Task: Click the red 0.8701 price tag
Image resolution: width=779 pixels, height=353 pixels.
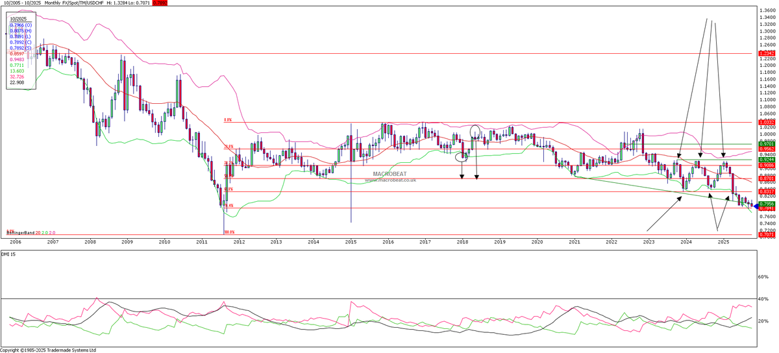Action: pyautogui.click(x=767, y=178)
